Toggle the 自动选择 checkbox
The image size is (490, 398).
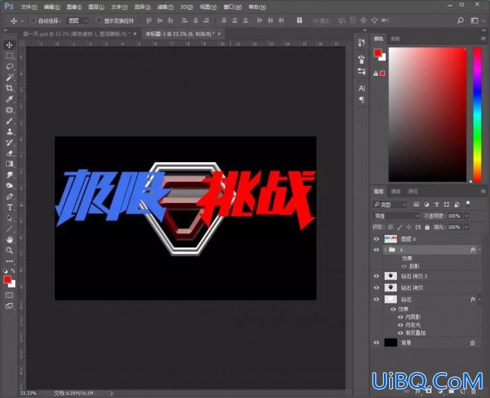point(33,21)
